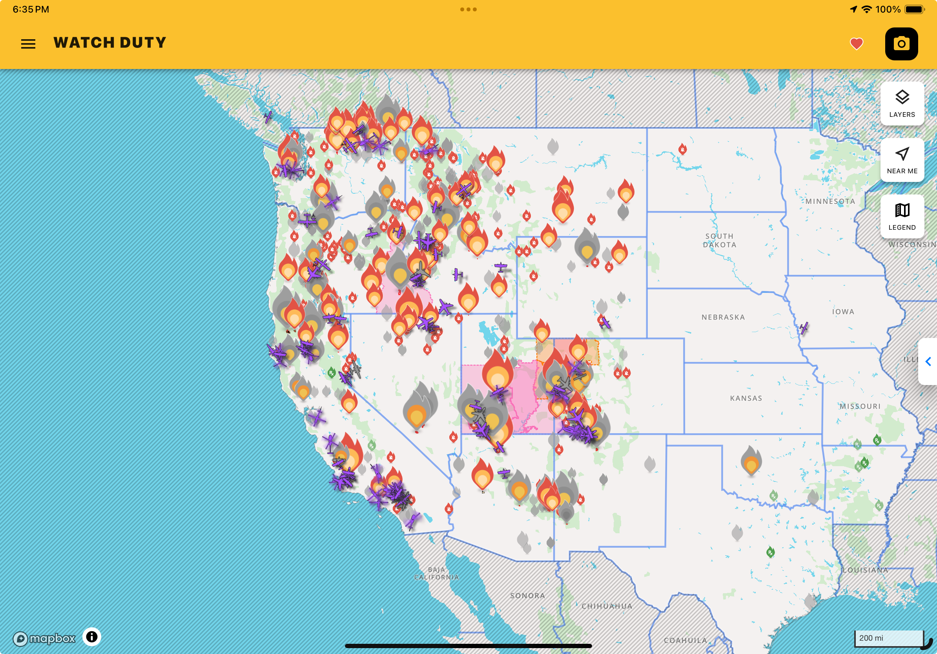Viewport: 937px width, 654px height.
Task: Tap the Near Me button
Action: (902, 160)
